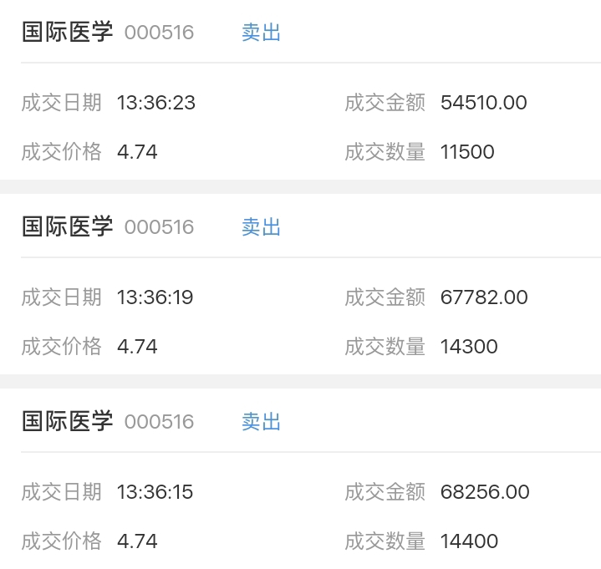Viewport: 601px width, 569px height.
Task: Click stock code 000516 in the 13:36:23 trade
Action: 159,33
